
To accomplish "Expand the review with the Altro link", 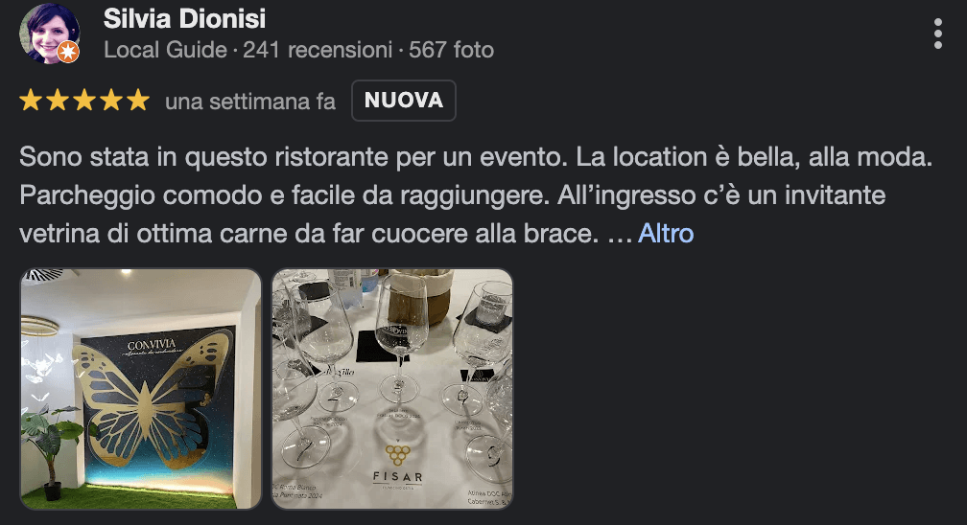I will (x=666, y=234).
